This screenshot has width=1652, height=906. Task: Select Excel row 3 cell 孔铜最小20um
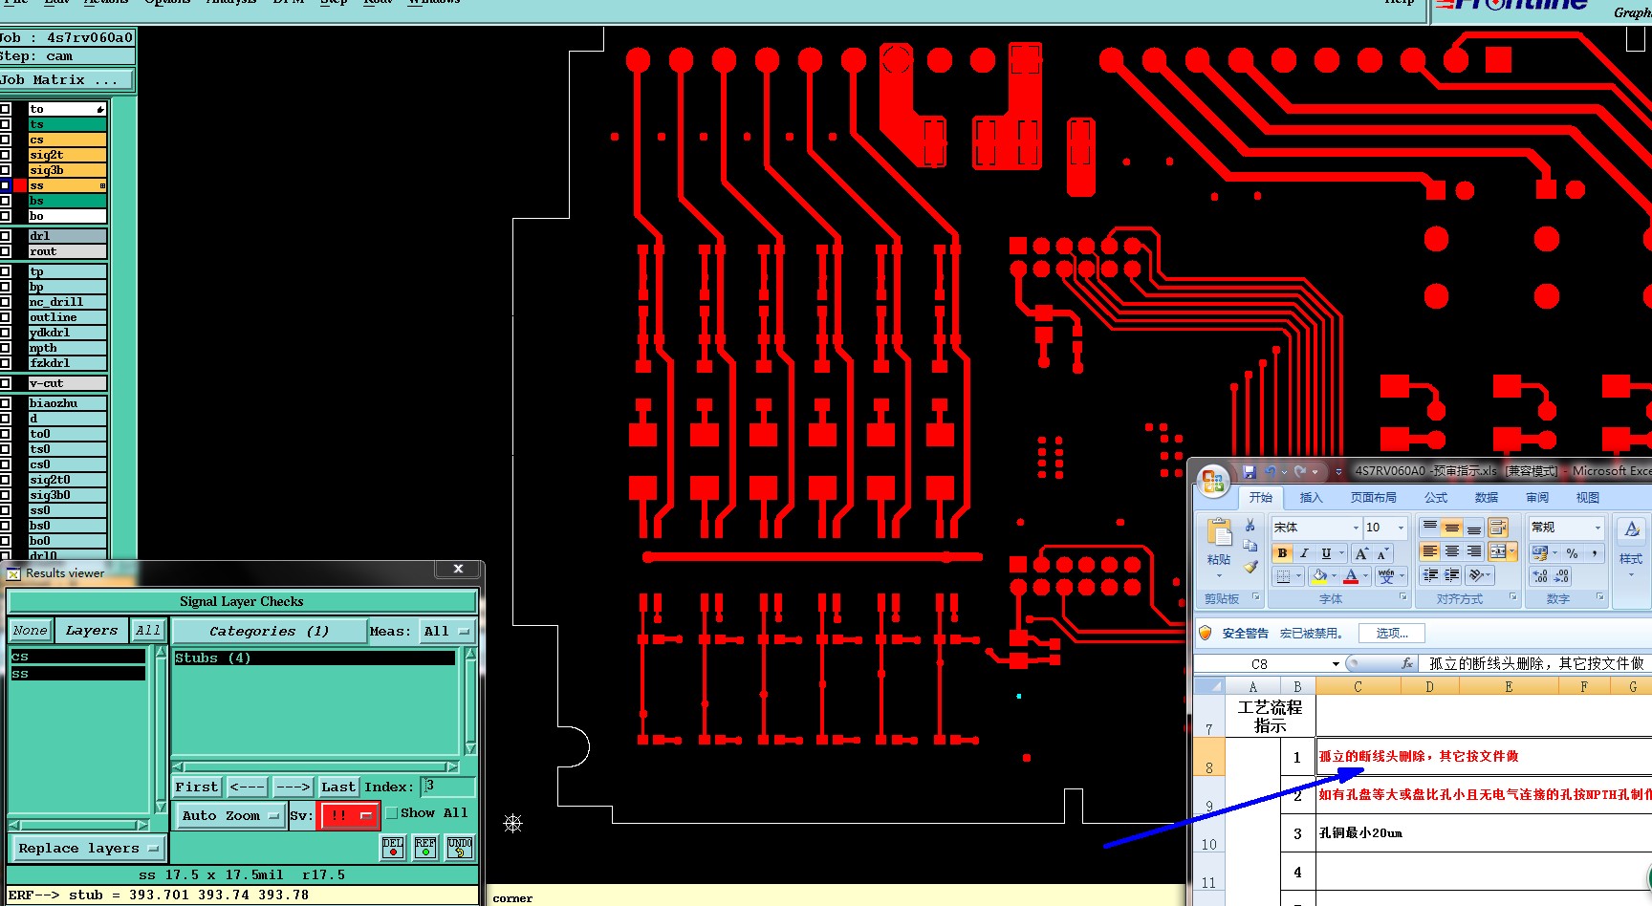point(1484,833)
